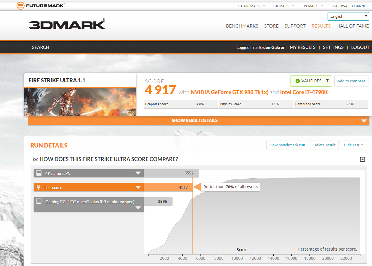Open Hardware Channel link
The width and height of the screenshot is (372, 266).
point(350,6)
